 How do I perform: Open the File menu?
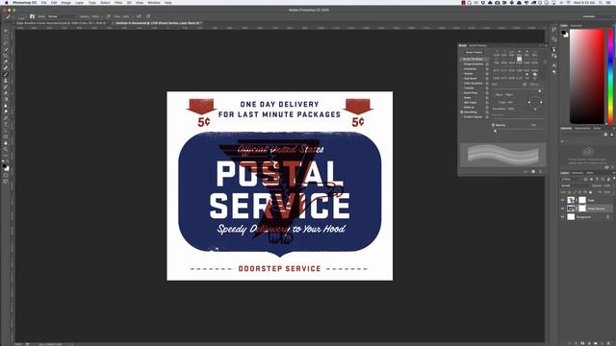click(x=43, y=3)
